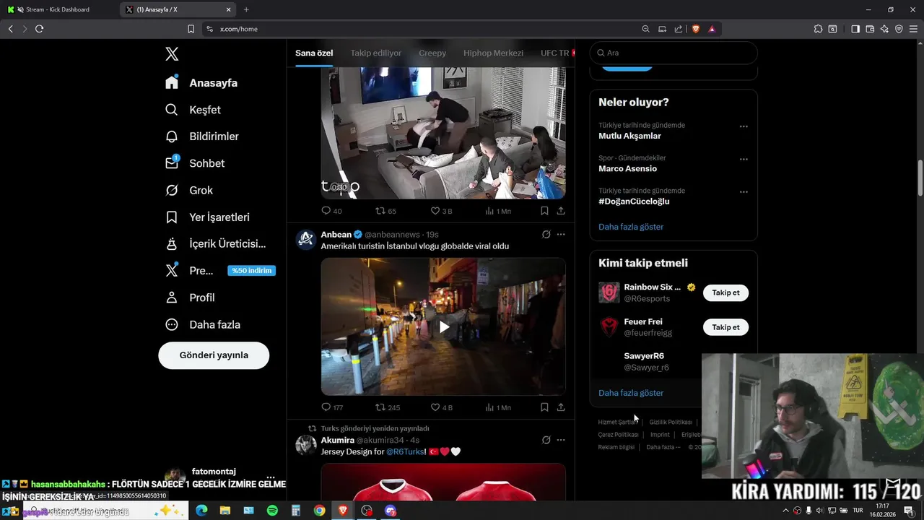The height and width of the screenshot is (520, 924).
Task: Open Bildirimler notifications
Action: click(202, 136)
